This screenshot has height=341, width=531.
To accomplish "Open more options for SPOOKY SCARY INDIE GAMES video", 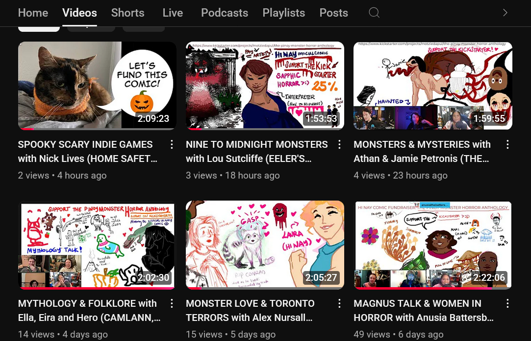I will (x=172, y=144).
